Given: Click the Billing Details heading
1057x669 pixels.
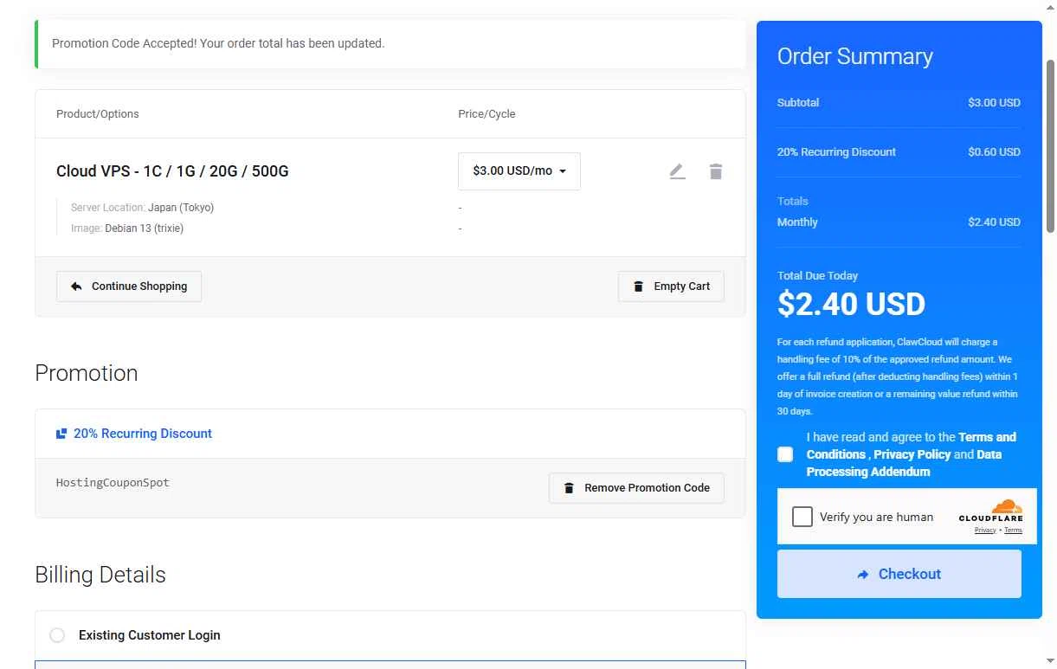Looking at the screenshot, I should 100,575.
